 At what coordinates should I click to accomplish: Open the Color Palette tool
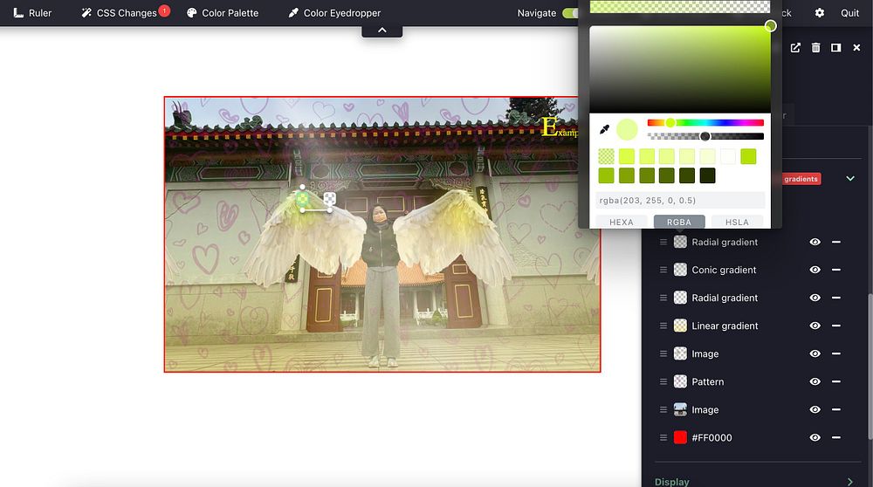[222, 13]
